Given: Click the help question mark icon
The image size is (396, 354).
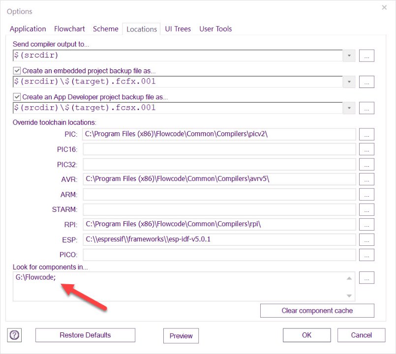Looking at the screenshot, I should pyautogui.click(x=15, y=335).
